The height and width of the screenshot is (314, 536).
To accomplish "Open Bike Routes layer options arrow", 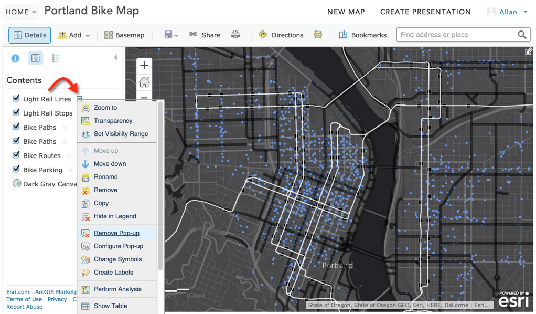I will tap(69, 155).
